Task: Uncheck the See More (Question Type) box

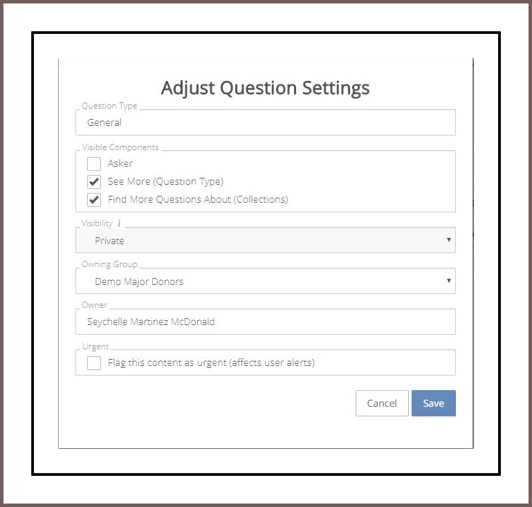Action: (94, 181)
